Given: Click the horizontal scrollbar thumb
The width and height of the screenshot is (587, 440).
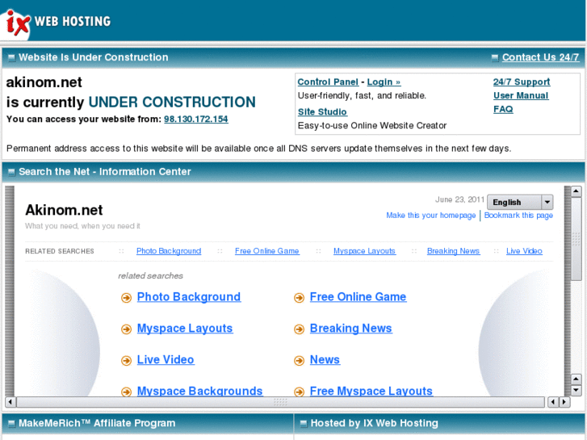Looking at the screenshot, I should click(x=280, y=402).
